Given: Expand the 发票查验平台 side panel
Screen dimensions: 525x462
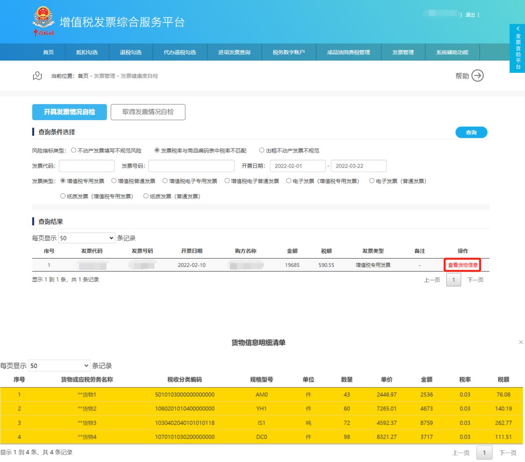Looking at the screenshot, I should [518, 48].
